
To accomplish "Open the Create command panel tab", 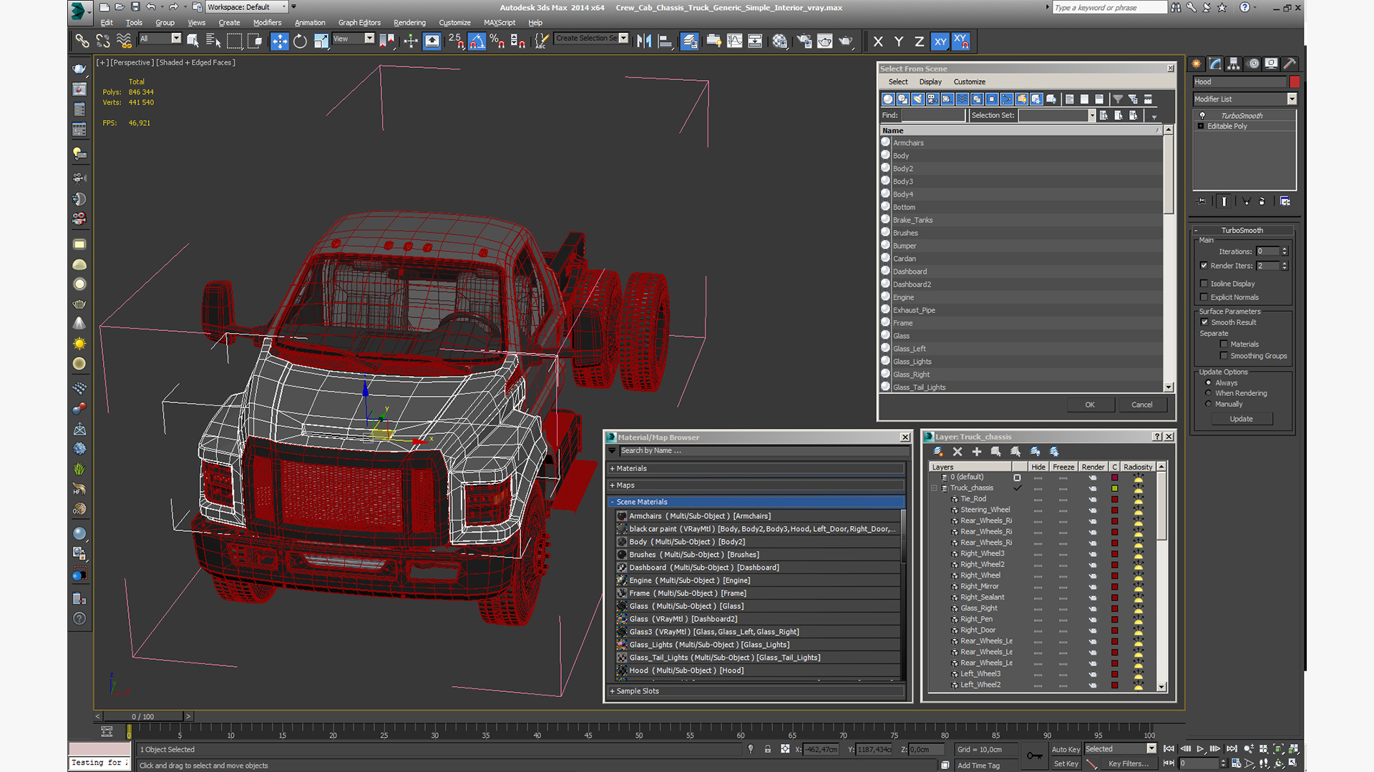I will (1197, 64).
